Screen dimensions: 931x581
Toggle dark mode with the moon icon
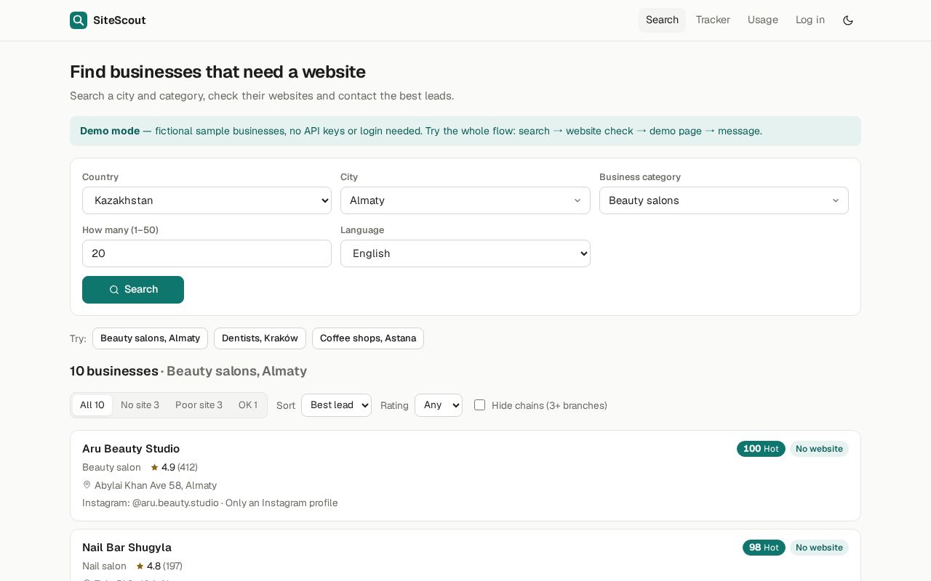(848, 20)
